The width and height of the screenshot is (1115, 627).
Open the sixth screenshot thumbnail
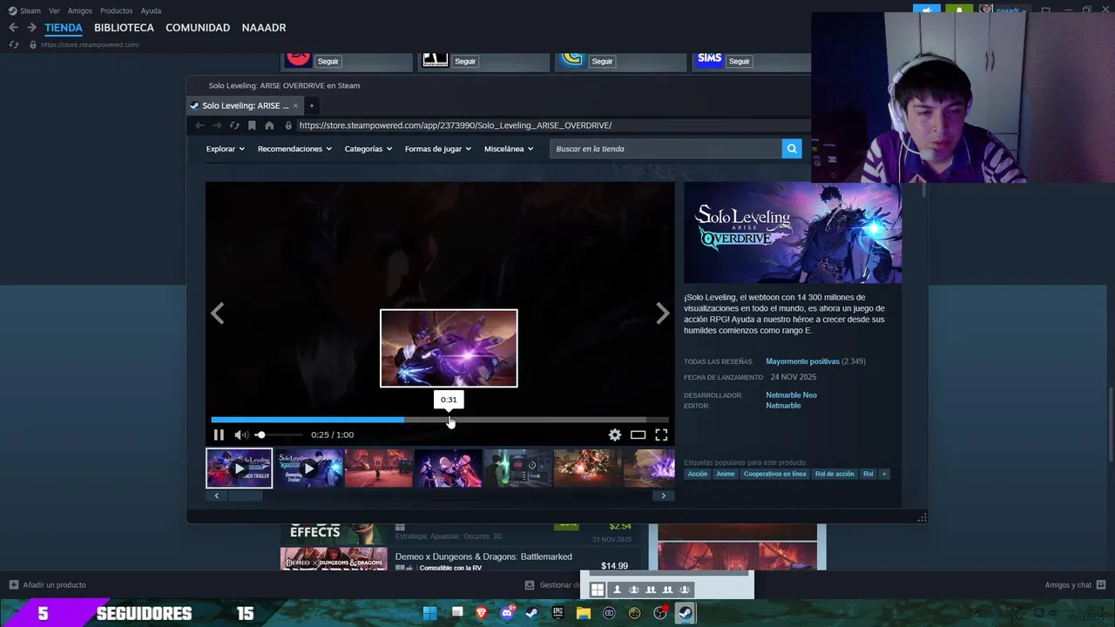point(587,468)
